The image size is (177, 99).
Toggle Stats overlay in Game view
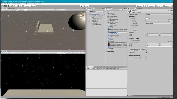pos(78,53)
